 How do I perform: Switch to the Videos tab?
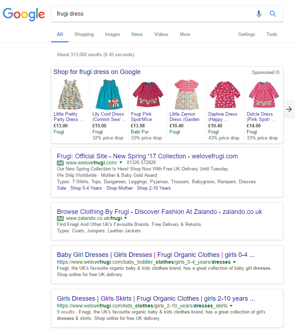[x=161, y=34]
